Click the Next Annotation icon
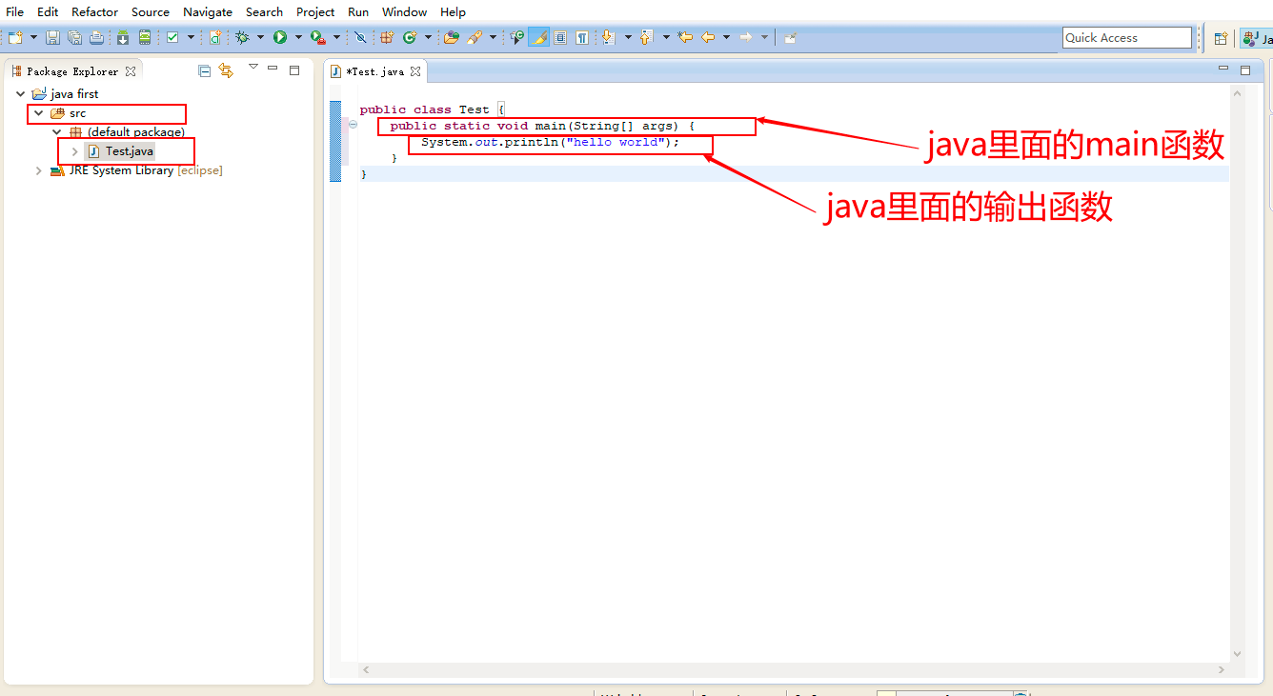 (x=609, y=37)
